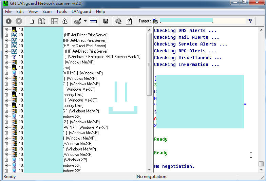
Task: Open the Edit menu
Action: pyautogui.click(x=20, y=12)
